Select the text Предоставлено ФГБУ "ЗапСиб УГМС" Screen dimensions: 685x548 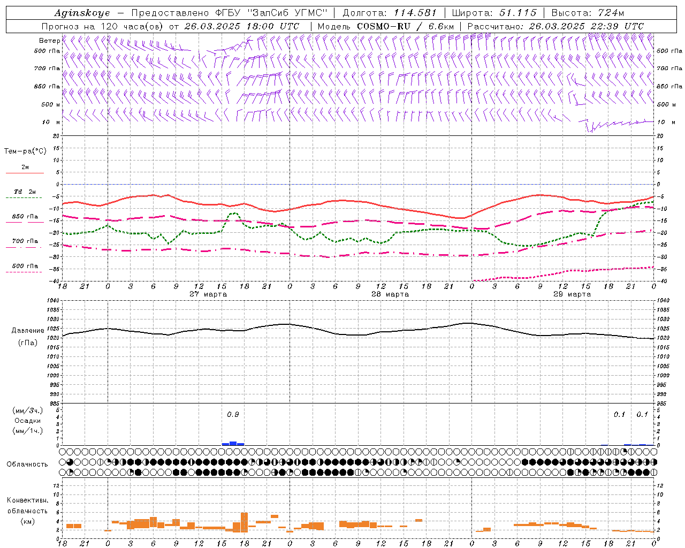pos(229,13)
